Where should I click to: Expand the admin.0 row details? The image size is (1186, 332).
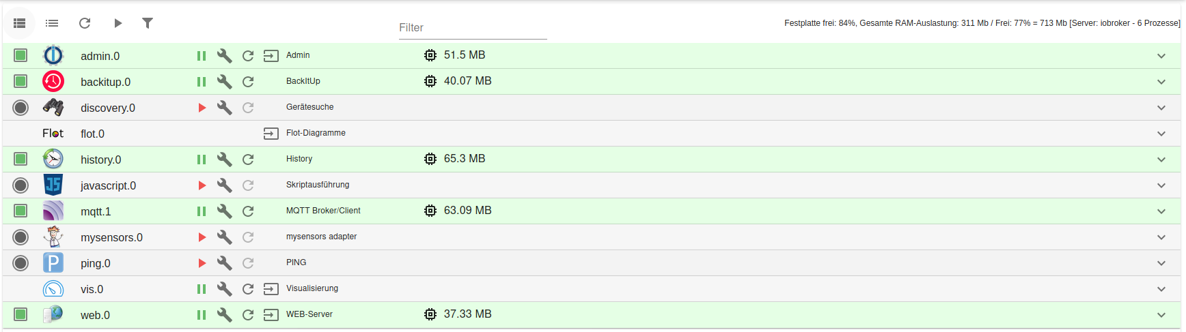point(1161,56)
